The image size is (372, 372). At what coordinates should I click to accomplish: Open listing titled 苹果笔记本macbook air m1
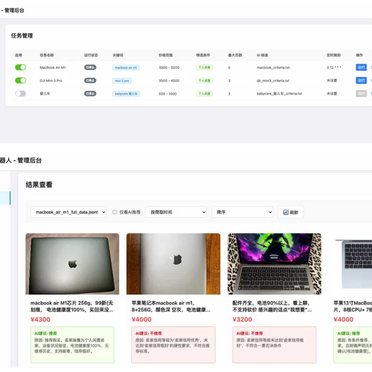(171, 306)
